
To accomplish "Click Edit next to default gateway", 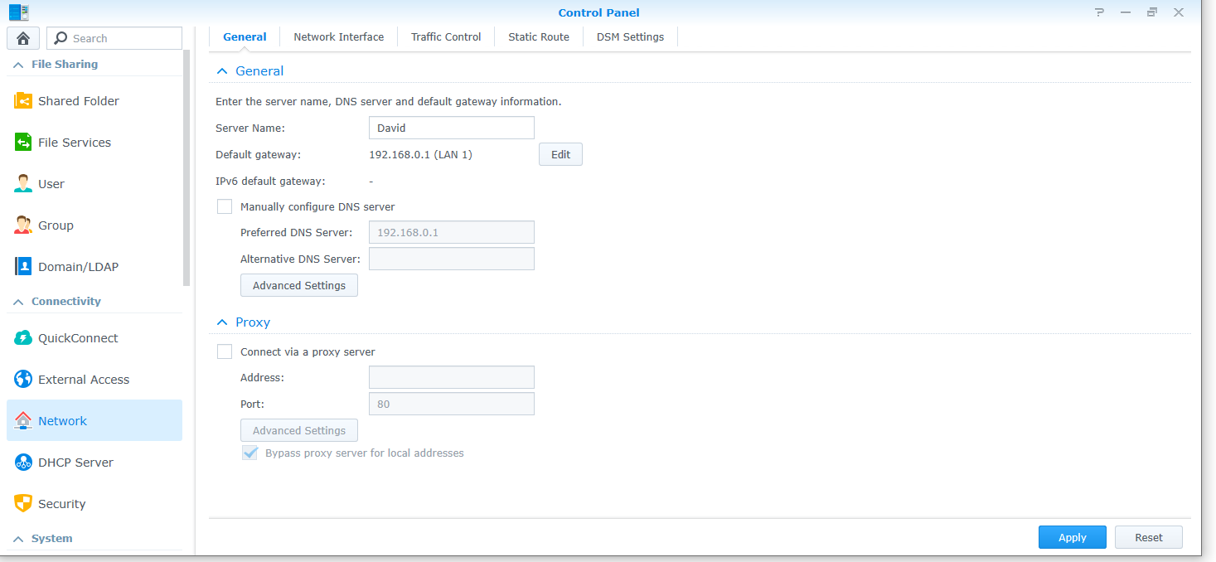I will [560, 154].
